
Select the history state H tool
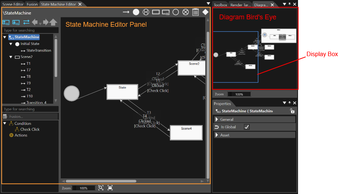146,12
